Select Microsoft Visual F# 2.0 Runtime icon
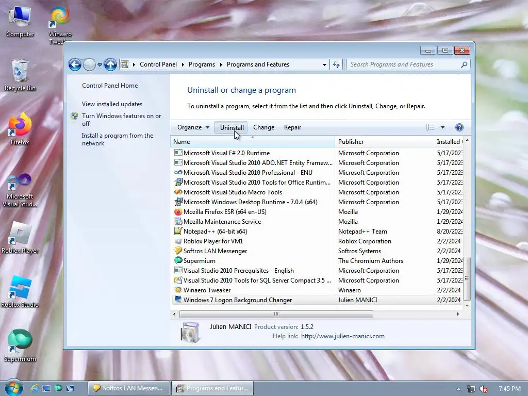Image resolution: width=528 pixels, height=396 pixels. (178, 153)
